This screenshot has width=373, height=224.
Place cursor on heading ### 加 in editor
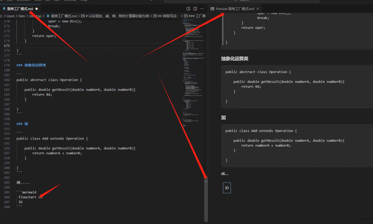click(x=22, y=124)
